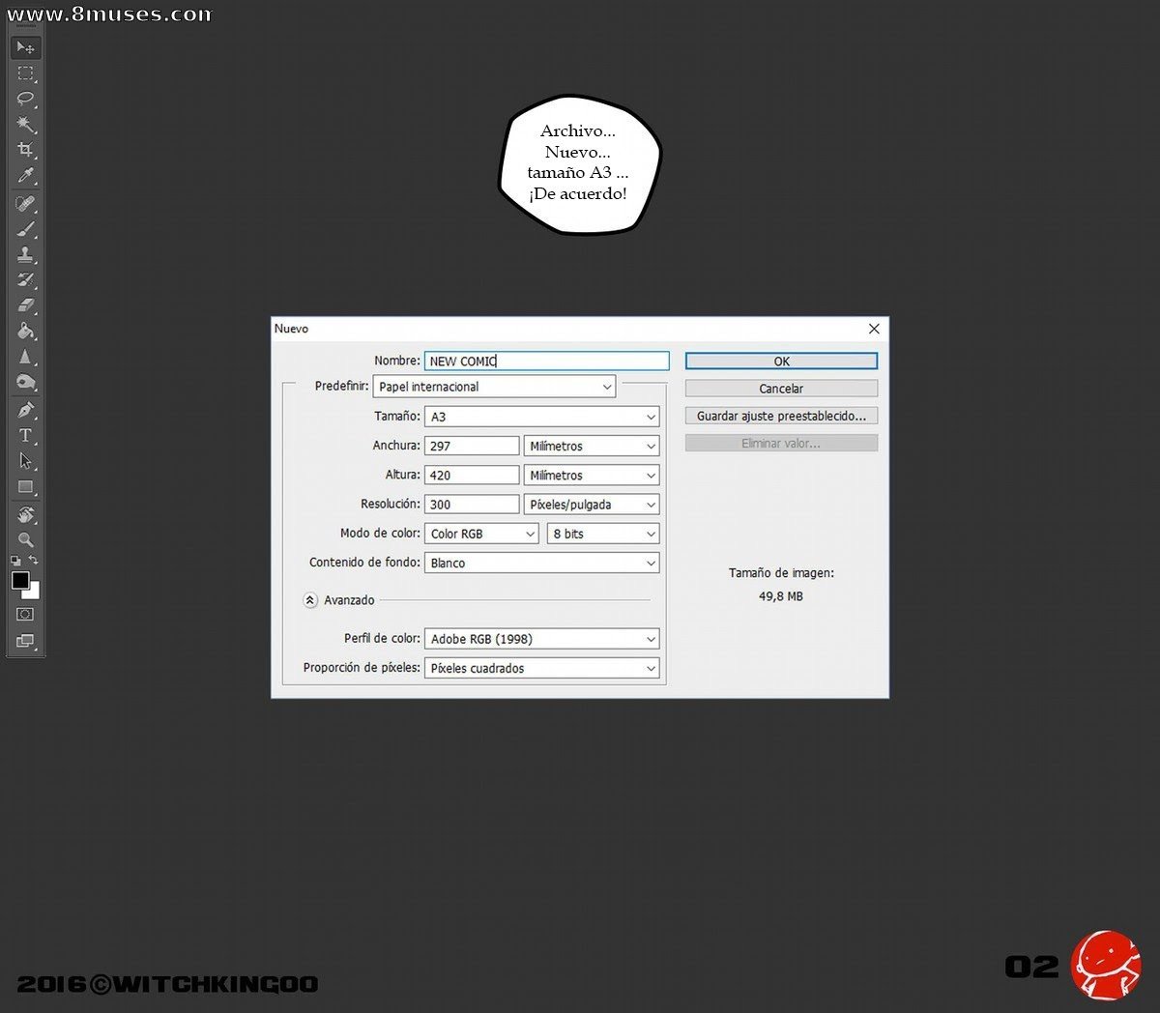The height and width of the screenshot is (1013, 1160).
Task: Select the Lasso tool
Action: pyautogui.click(x=26, y=99)
